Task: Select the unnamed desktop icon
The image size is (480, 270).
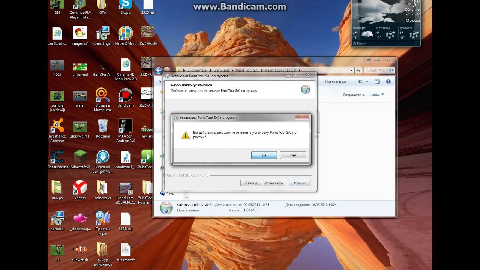Action: click(x=80, y=69)
